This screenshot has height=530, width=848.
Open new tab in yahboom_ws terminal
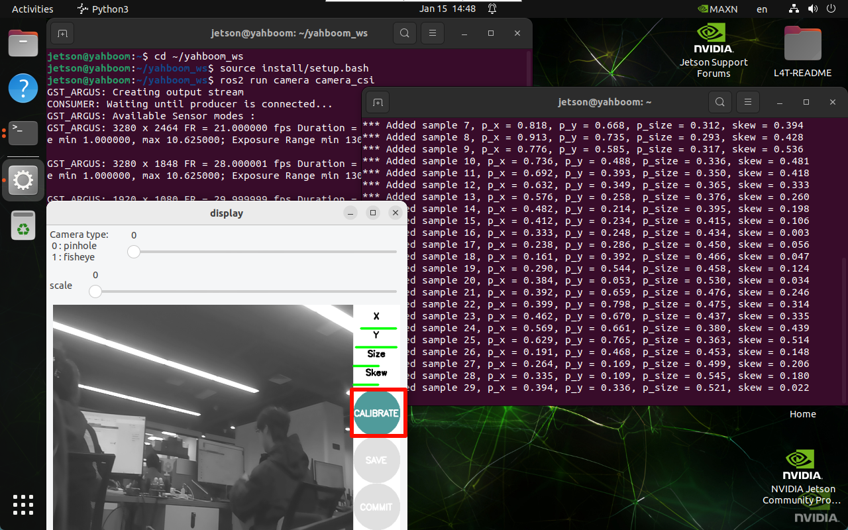(x=62, y=33)
